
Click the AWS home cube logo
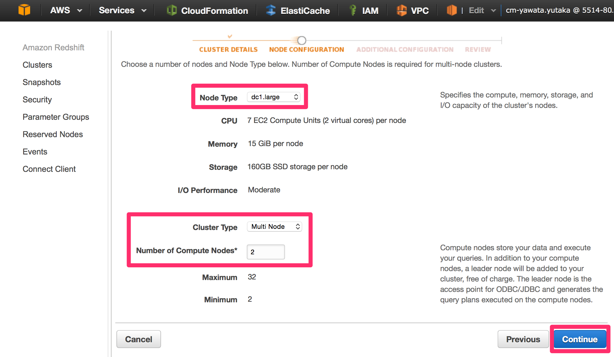24,10
